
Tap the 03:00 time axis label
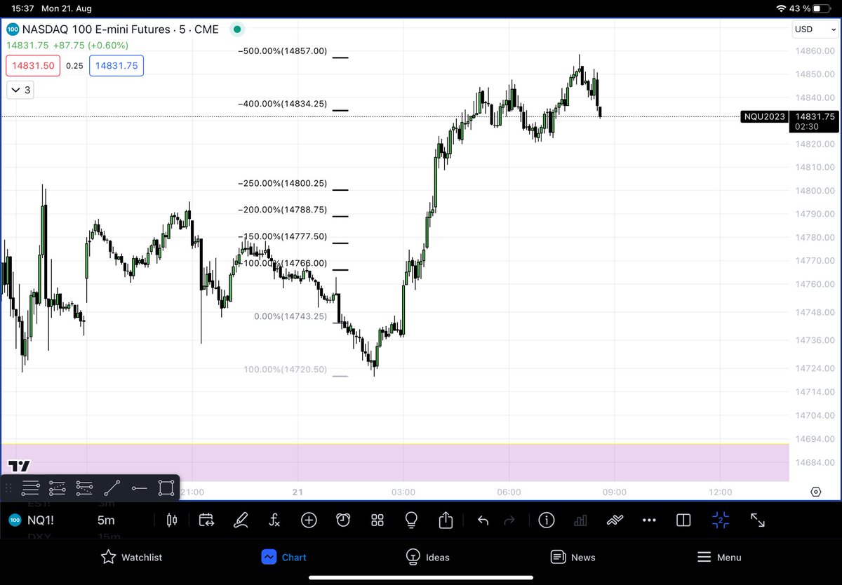click(403, 492)
